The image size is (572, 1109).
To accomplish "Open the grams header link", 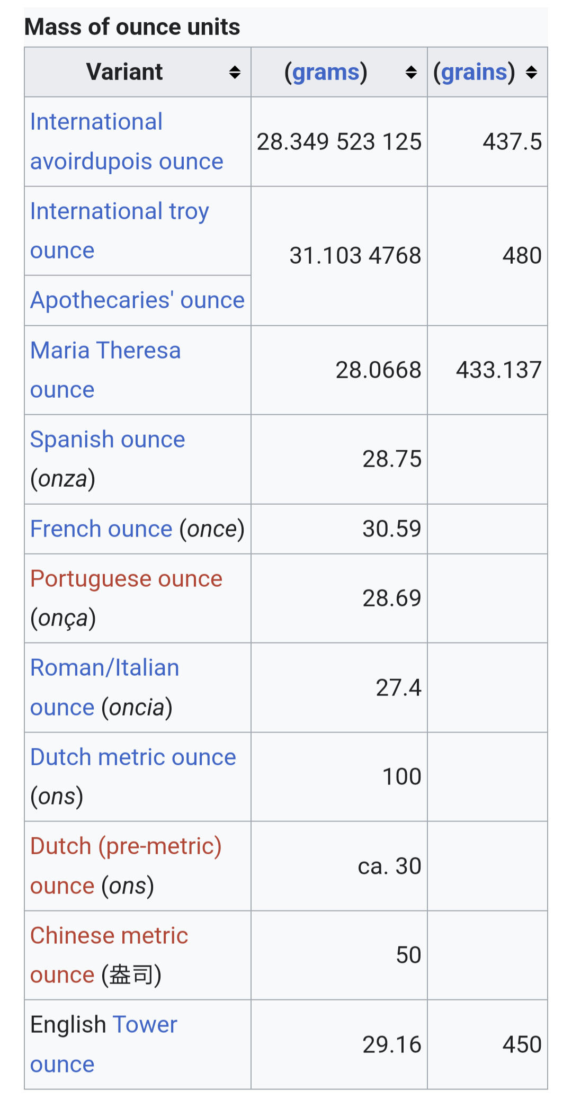I will coord(326,72).
